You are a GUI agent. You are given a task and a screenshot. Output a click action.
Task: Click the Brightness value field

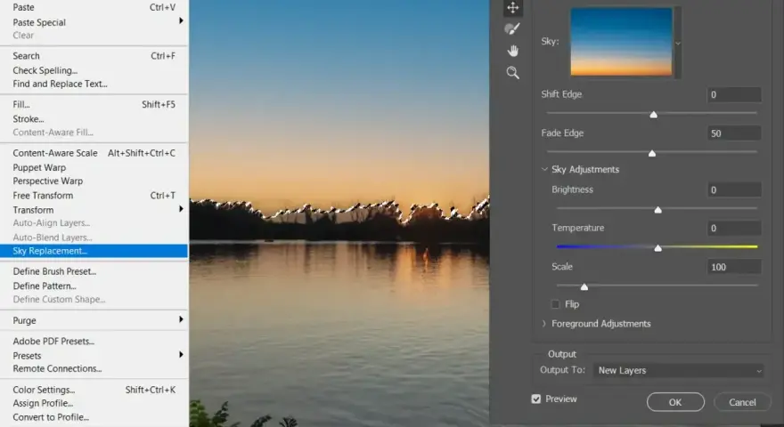pyautogui.click(x=733, y=189)
